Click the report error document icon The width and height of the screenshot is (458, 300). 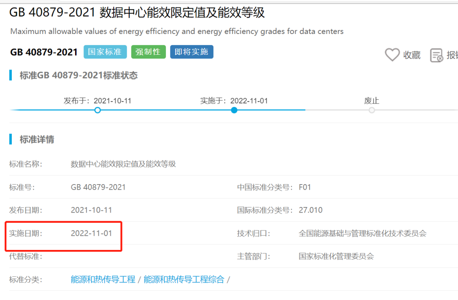[x=436, y=55]
